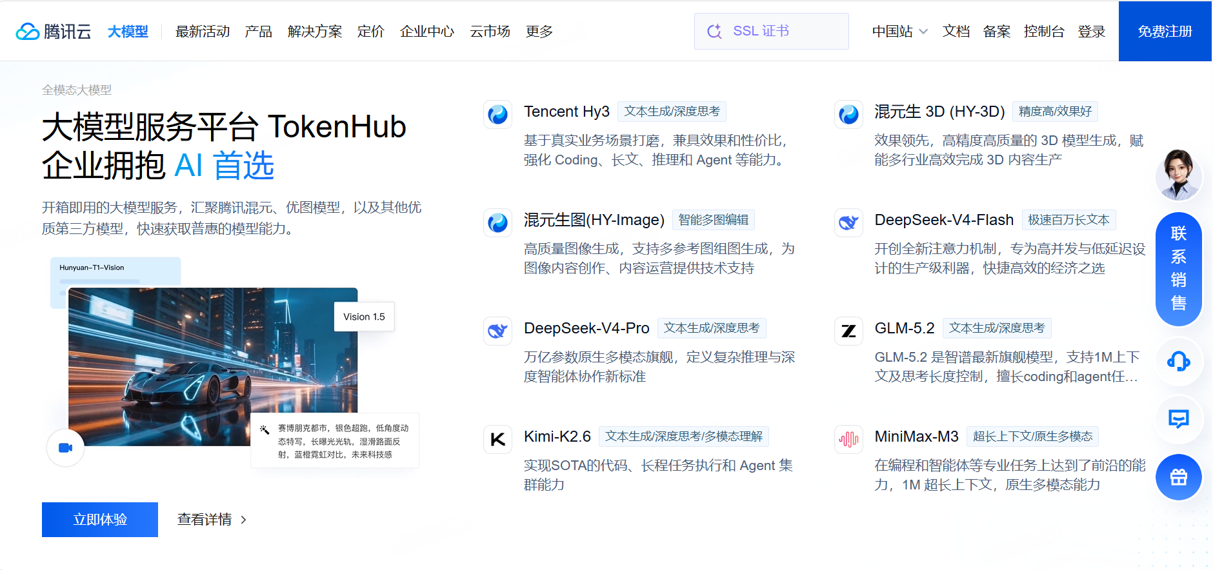Open the 混元生图(HY-Image) title

pyautogui.click(x=594, y=220)
